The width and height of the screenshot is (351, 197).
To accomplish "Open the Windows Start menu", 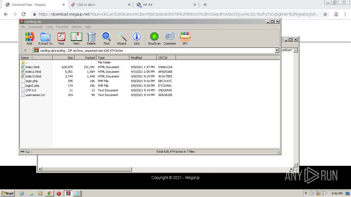I will (7, 193).
